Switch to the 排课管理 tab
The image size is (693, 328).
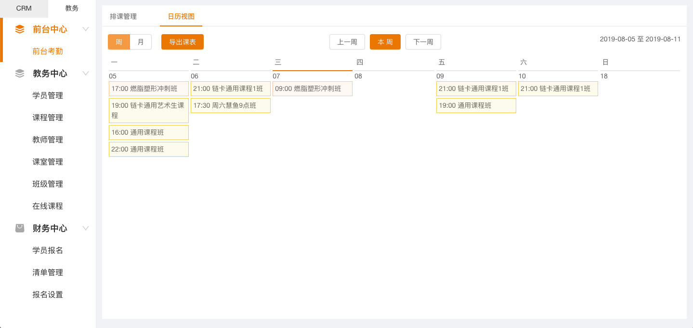[x=123, y=16]
